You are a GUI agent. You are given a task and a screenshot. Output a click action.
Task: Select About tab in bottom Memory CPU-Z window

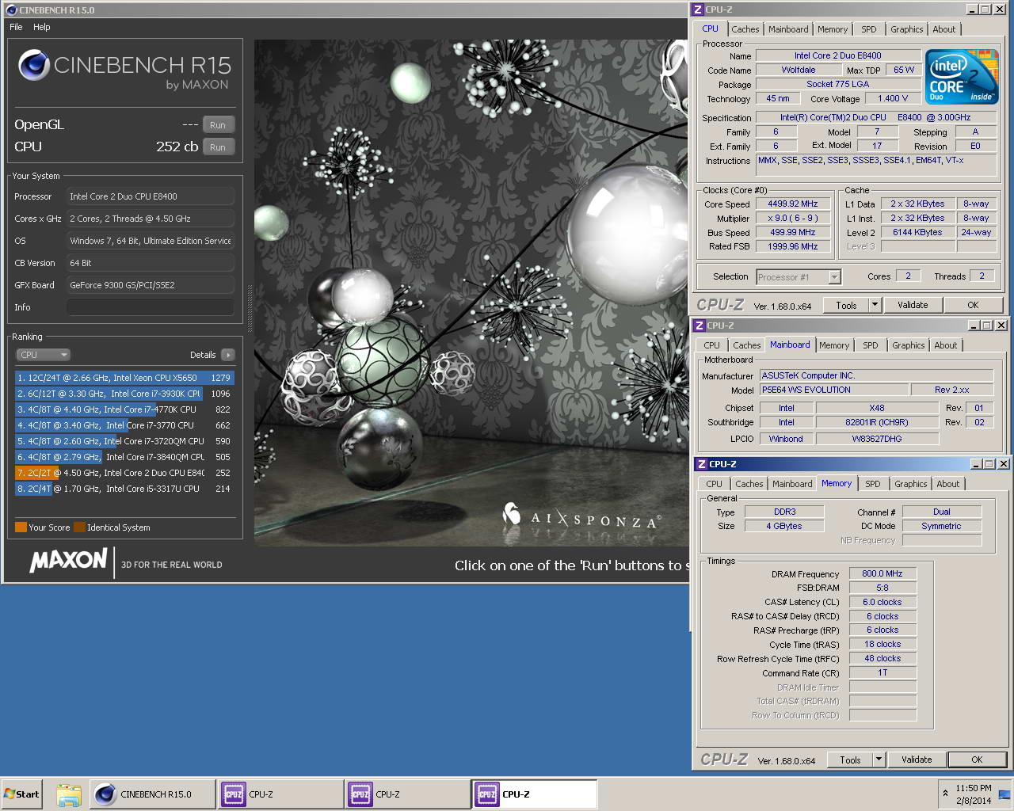coord(948,484)
